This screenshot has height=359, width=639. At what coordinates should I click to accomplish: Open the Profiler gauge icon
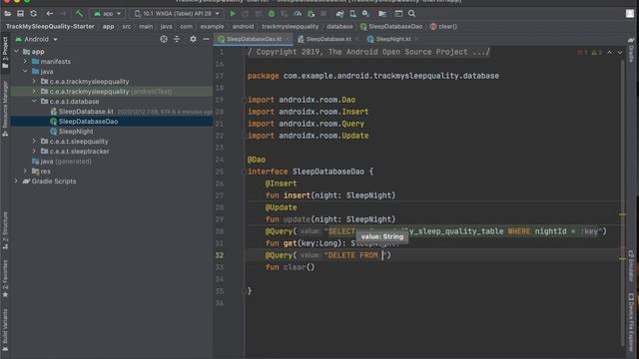[x=298, y=14]
